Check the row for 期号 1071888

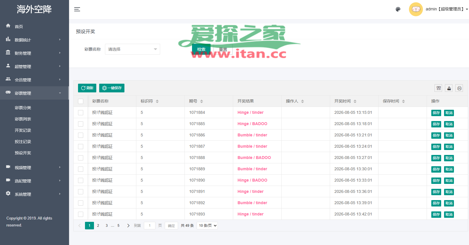tap(81, 158)
